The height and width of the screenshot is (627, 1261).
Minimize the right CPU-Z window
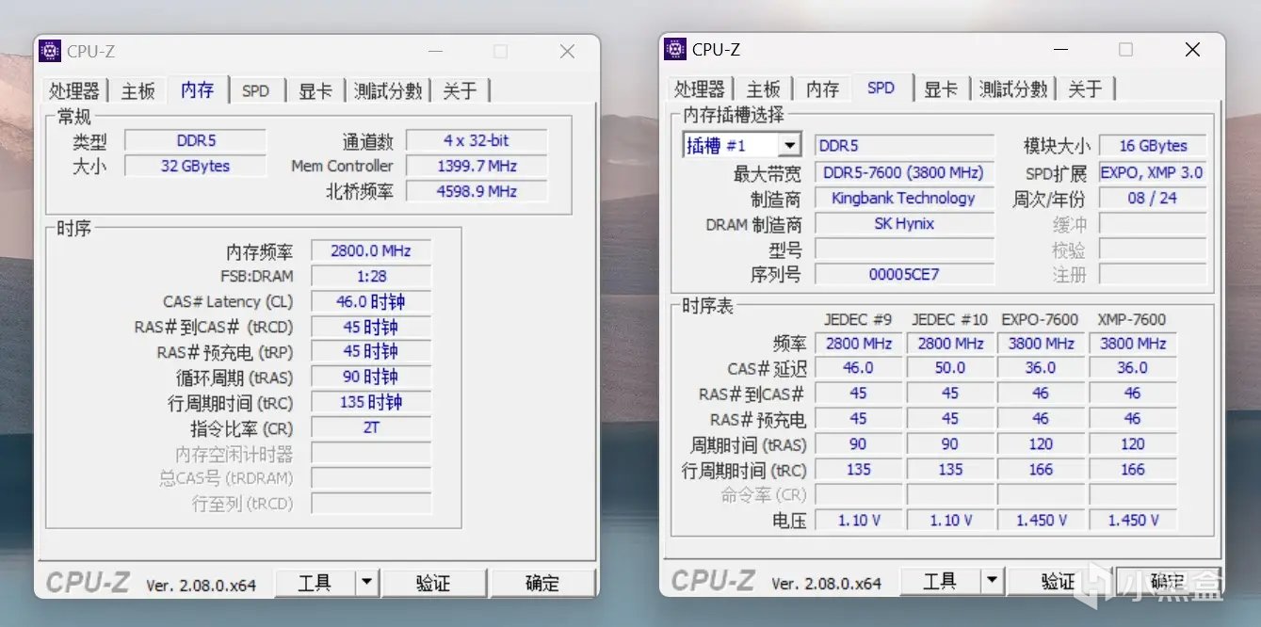(1059, 50)
